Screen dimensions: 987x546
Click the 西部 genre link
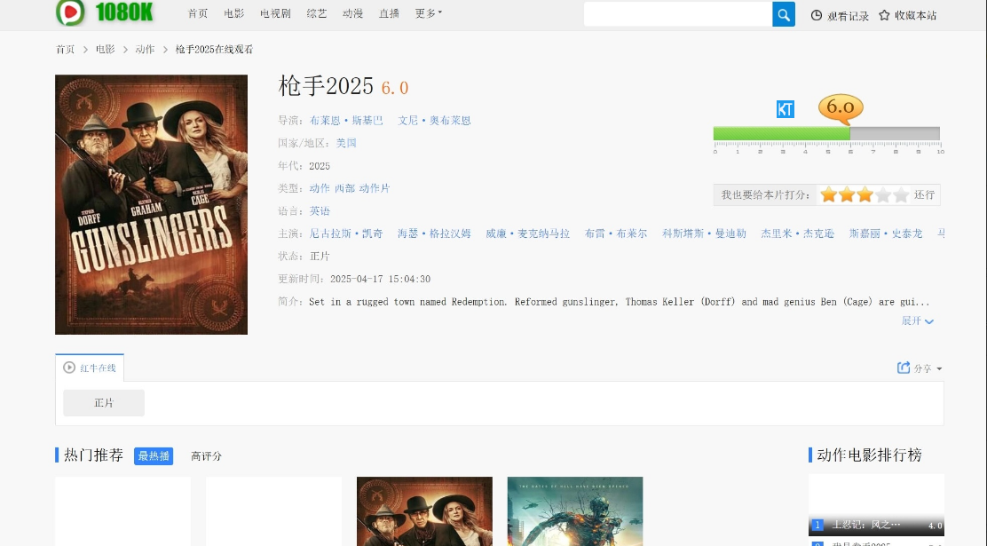click(345, 188)
